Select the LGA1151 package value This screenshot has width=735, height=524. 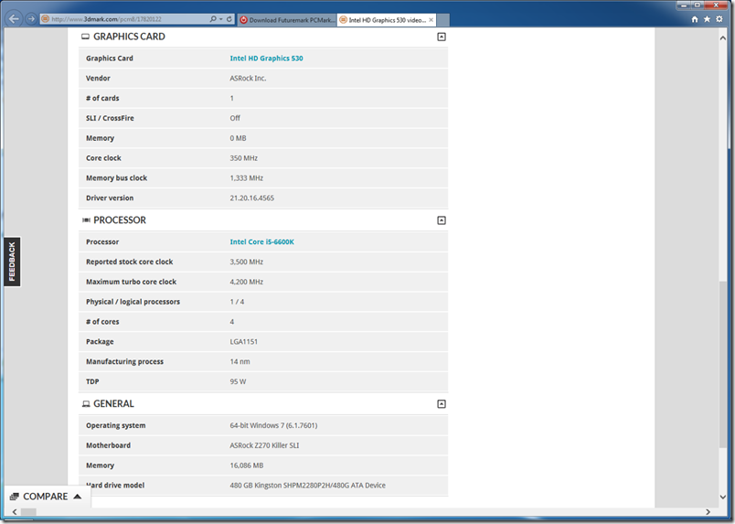pyautogui.click(x=243, y=341)
